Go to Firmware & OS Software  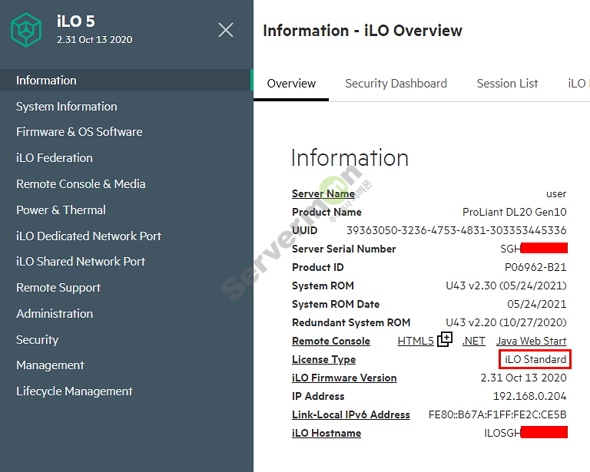(x=79, y=132)
